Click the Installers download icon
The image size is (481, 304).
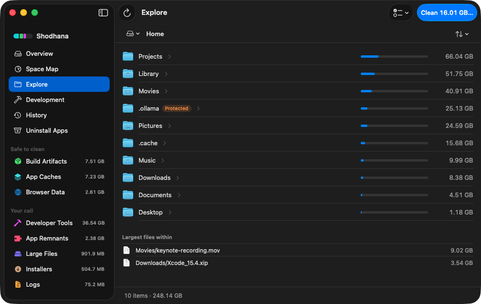(18, 269)
